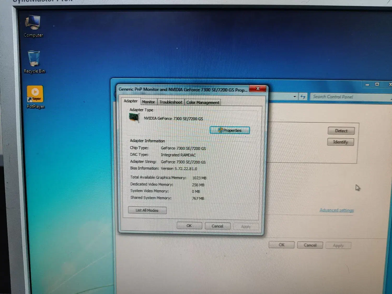Maximize the Screen Resolution window
Viewport: 392px width, 294px height.
377,84
